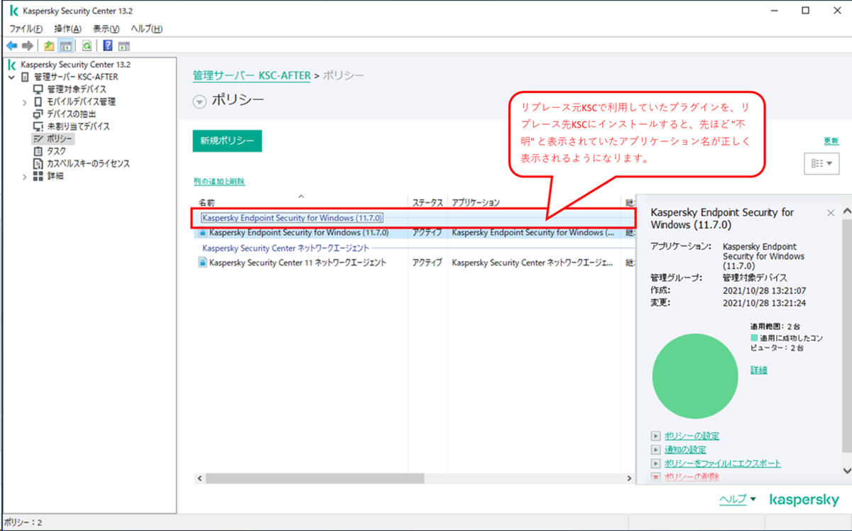
Task: Expand the モバイルデバイス管理 tree node
Action: coord(26,102)
